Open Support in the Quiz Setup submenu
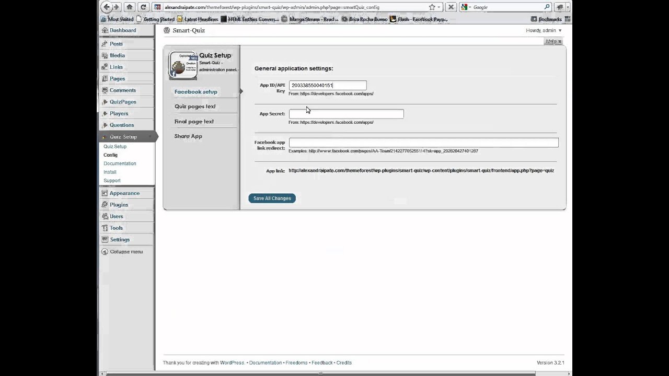This screenshot has height=376, width=669. pos(112,181)
